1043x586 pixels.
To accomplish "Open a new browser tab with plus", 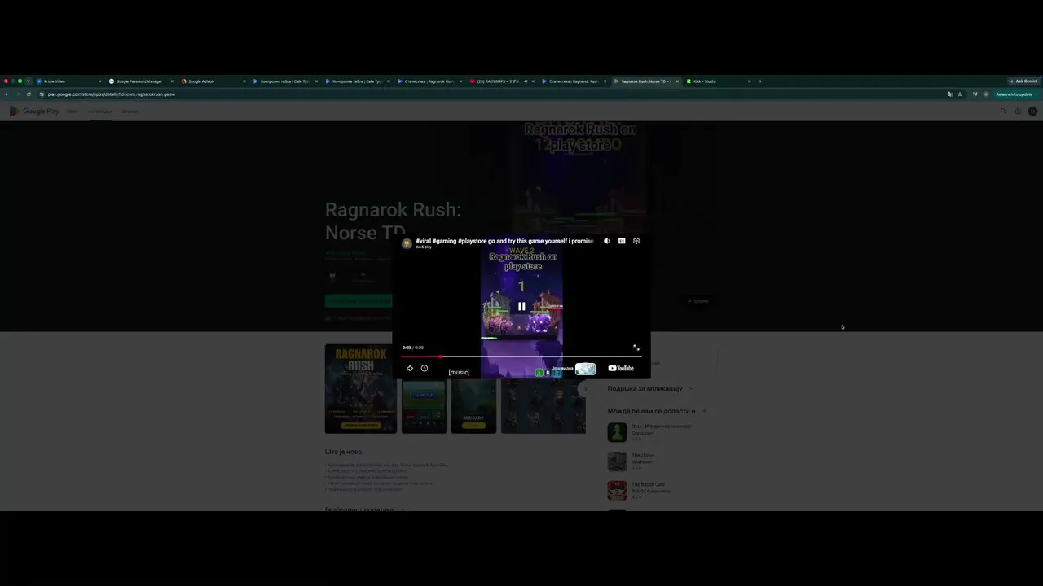I will 760,81.
